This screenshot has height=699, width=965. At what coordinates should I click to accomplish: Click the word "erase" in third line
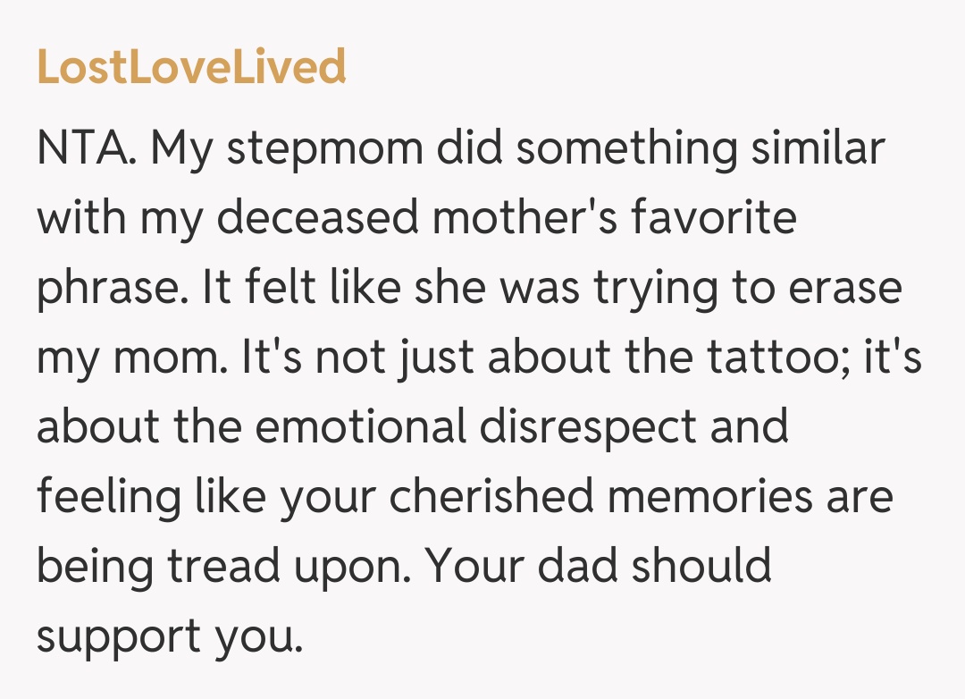pyautogui.click(x=844, y=289)
